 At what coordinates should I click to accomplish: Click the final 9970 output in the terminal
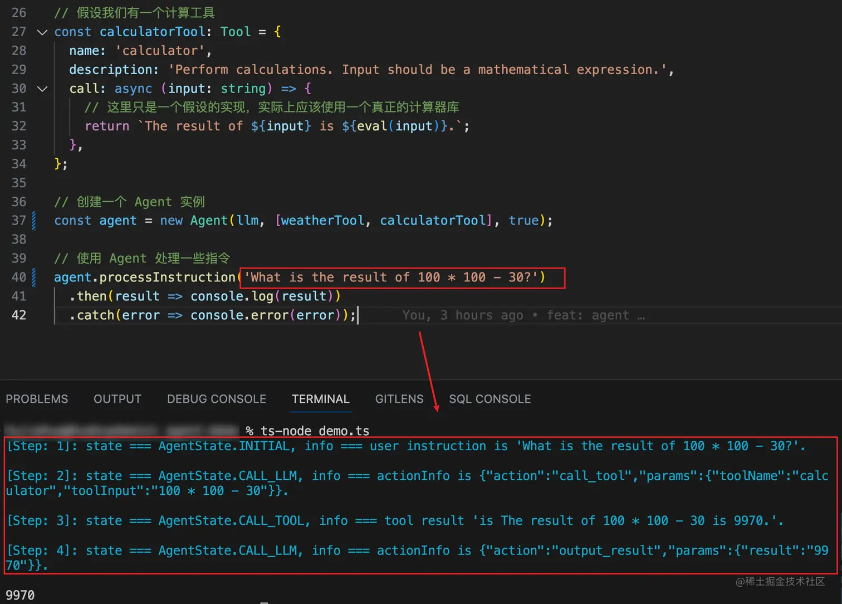point(20,595)
